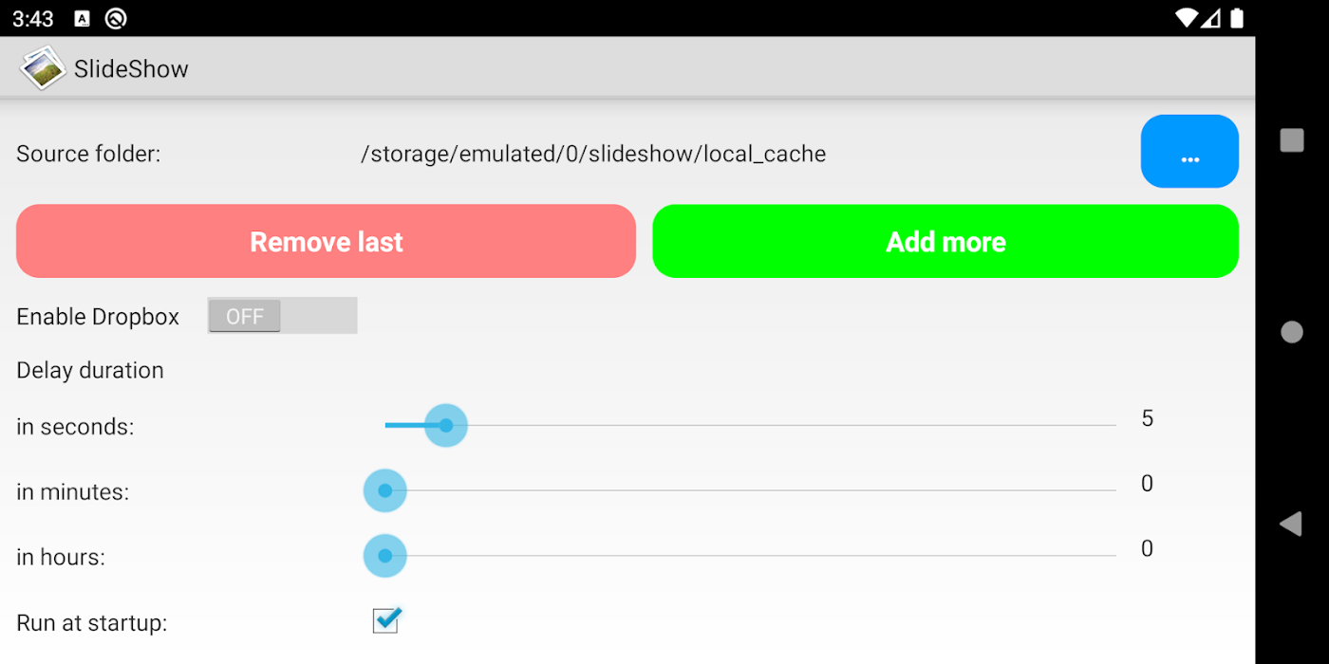Click the seconds delay slider handle
The height and width of the screenshot is (664, 1329).
446,425
